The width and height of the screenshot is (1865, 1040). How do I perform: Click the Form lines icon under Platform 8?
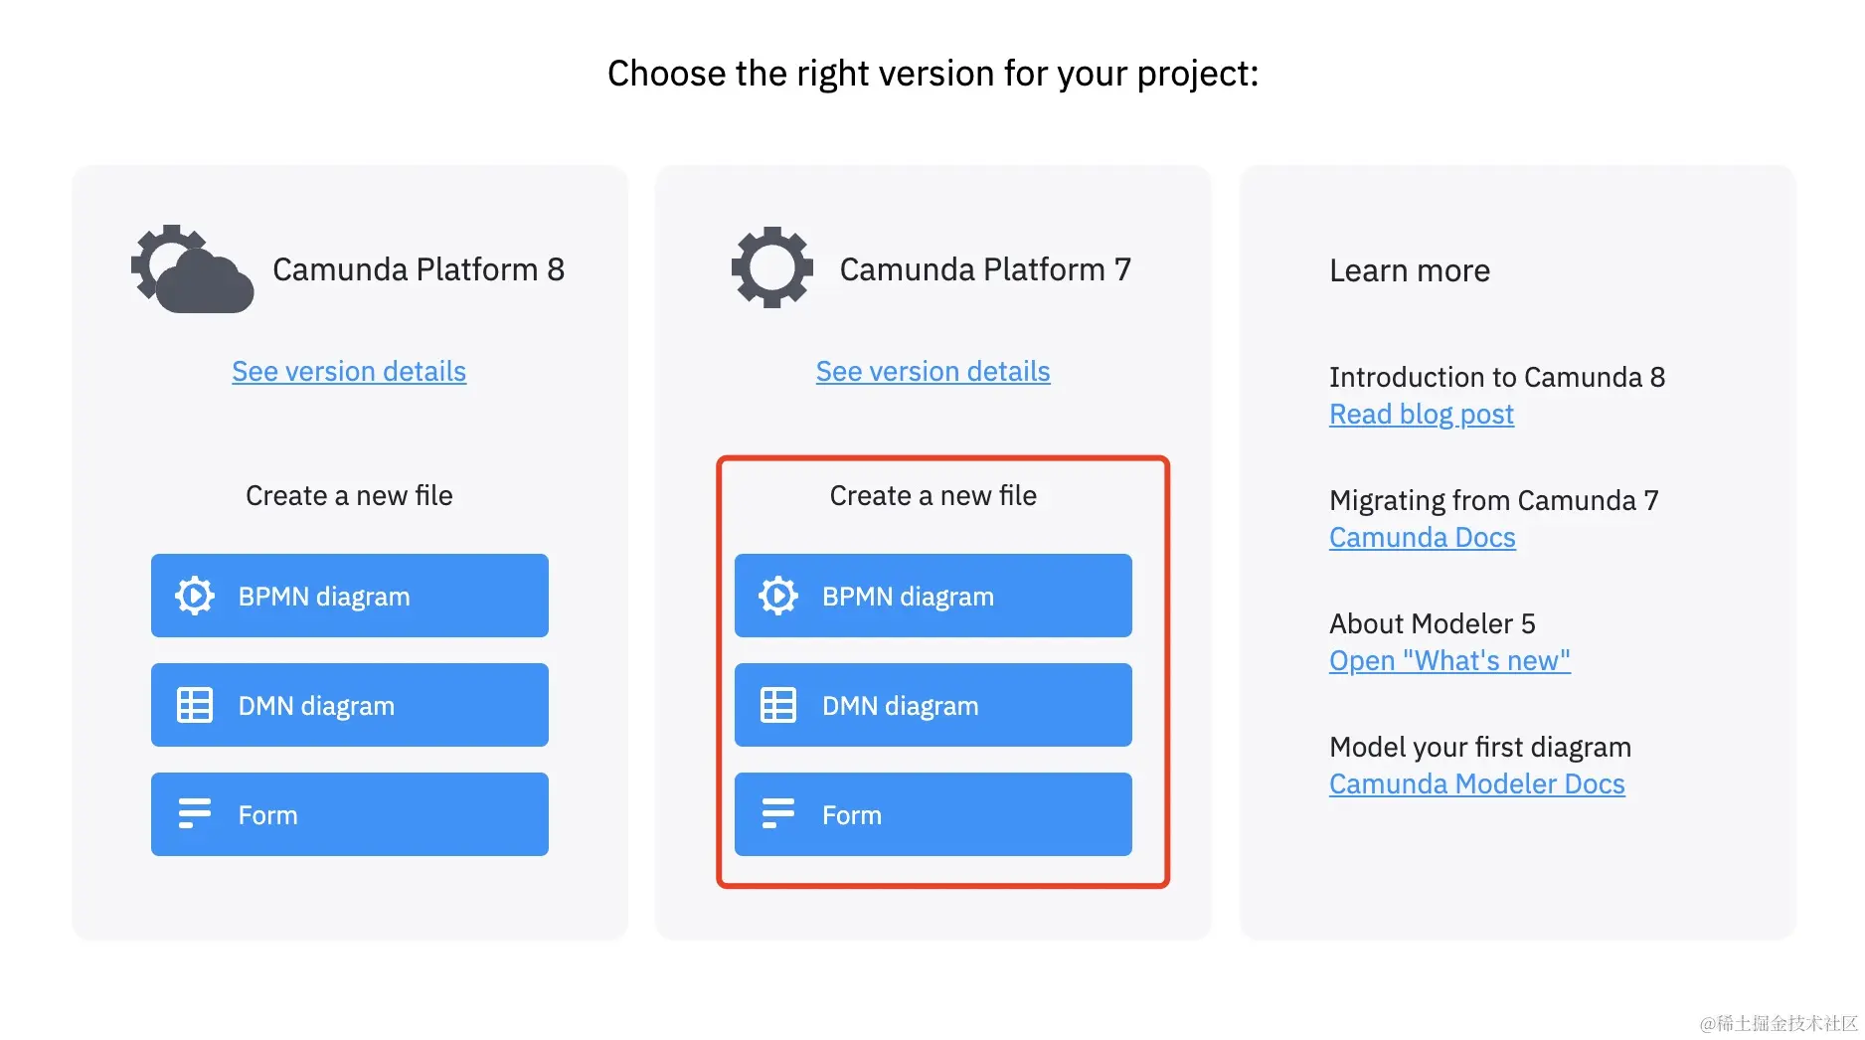(195, 813)
